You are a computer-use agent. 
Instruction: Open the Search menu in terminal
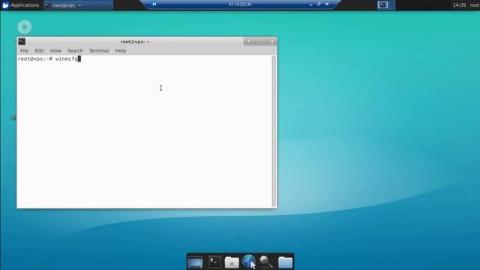point(75,51)
